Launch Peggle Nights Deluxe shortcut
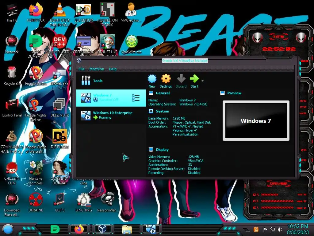 (x=36, y=110)
